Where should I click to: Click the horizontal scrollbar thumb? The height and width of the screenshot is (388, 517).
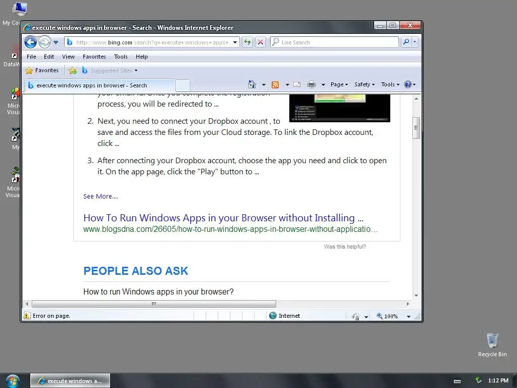[154, 304]
